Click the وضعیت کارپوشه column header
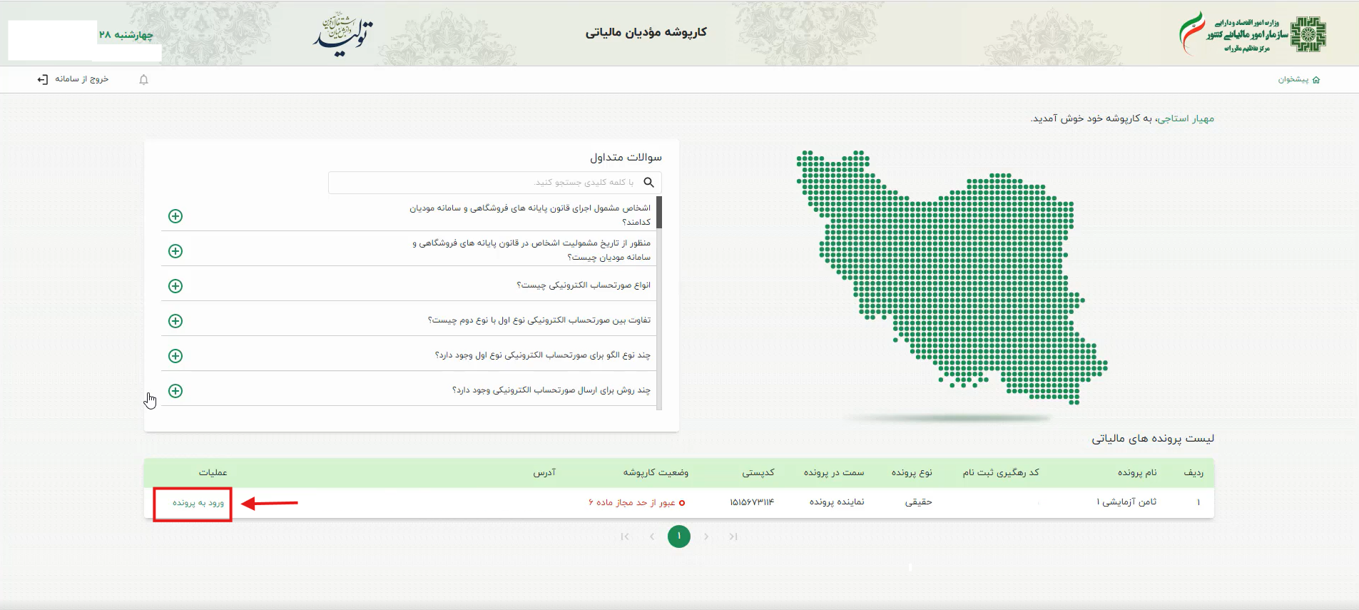Viewport: 1359px width, 610px height. point(656,473)
